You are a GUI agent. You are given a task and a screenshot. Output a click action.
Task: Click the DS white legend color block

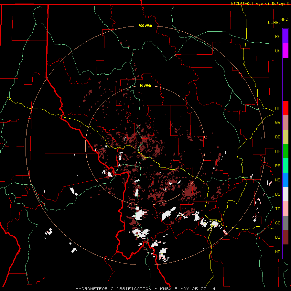coord(286,194)
